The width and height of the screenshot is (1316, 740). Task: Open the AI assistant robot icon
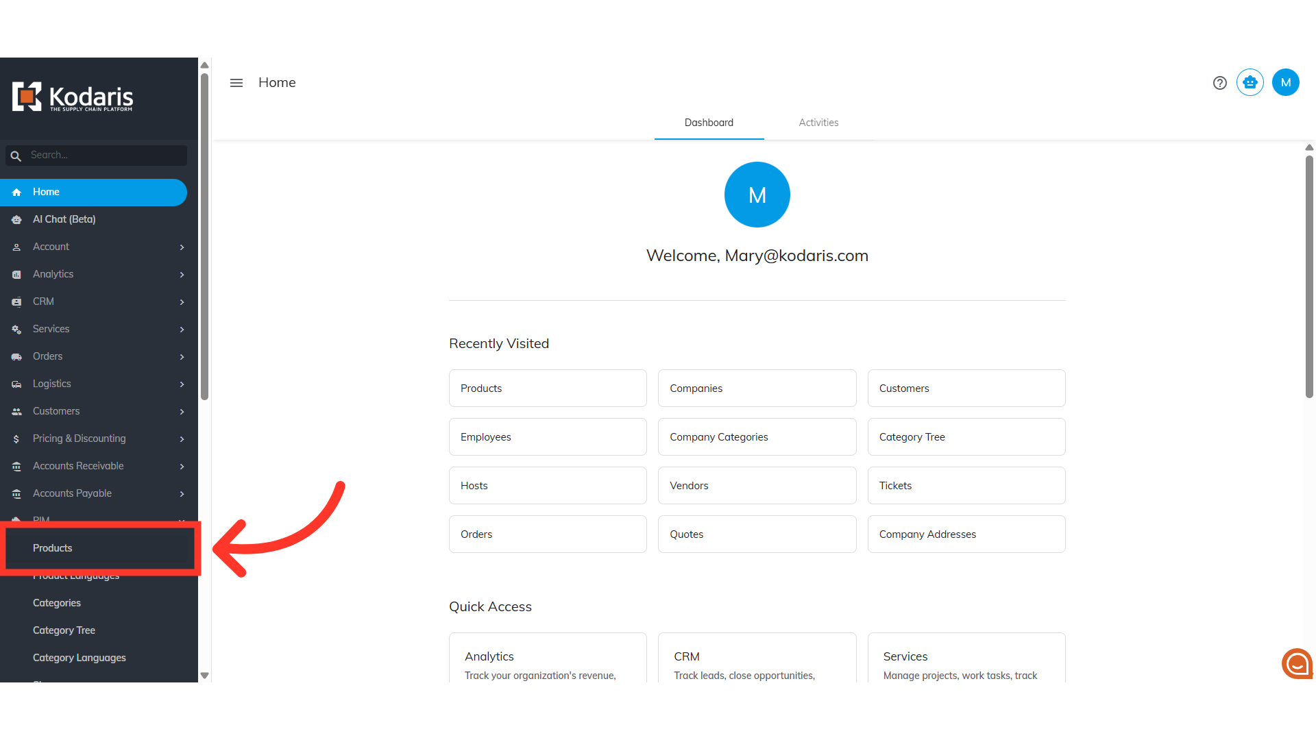click(1250, 83)
